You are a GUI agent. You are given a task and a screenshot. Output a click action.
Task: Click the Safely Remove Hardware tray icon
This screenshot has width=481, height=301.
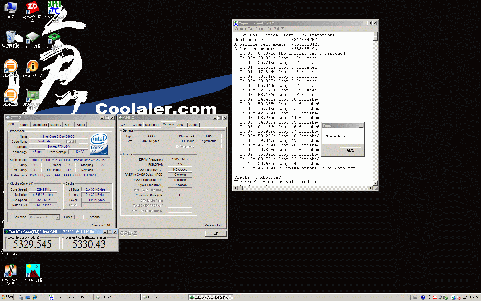coord(445,297)
